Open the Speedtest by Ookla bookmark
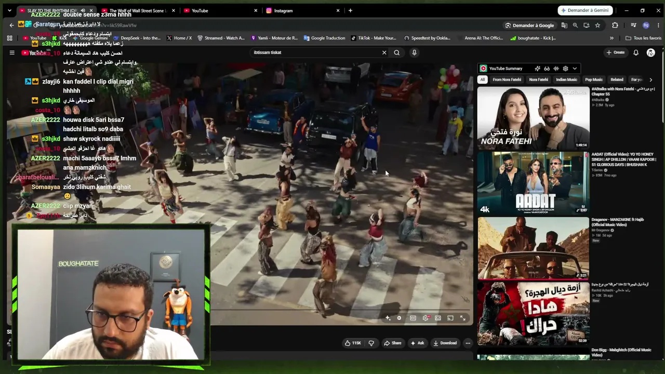The image size is (665, 374). pyautogui.click(x=427, y=38)
